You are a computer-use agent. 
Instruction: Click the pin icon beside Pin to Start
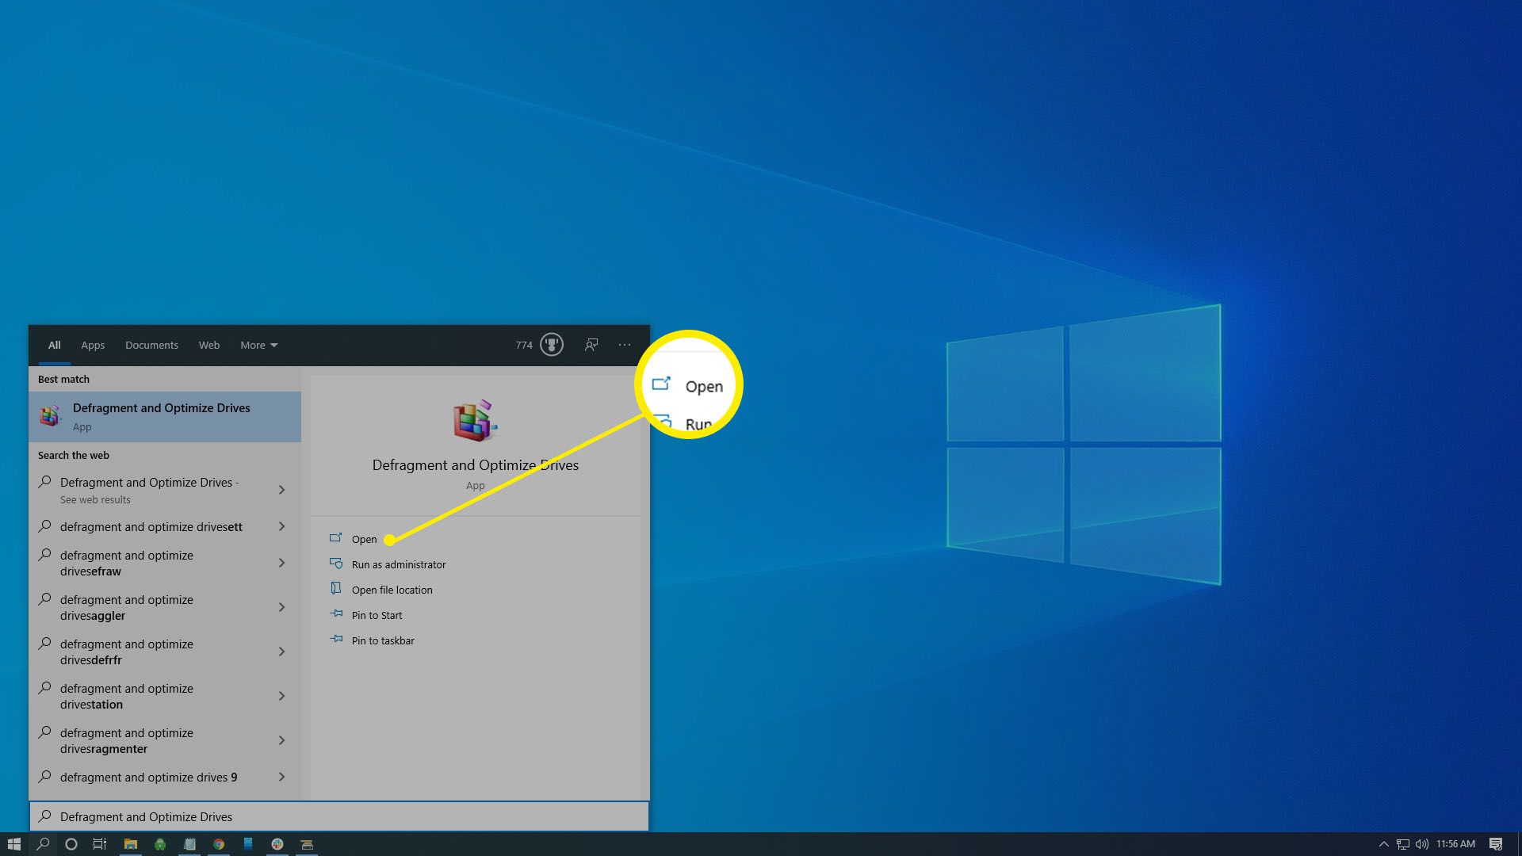tap(336, 614)
